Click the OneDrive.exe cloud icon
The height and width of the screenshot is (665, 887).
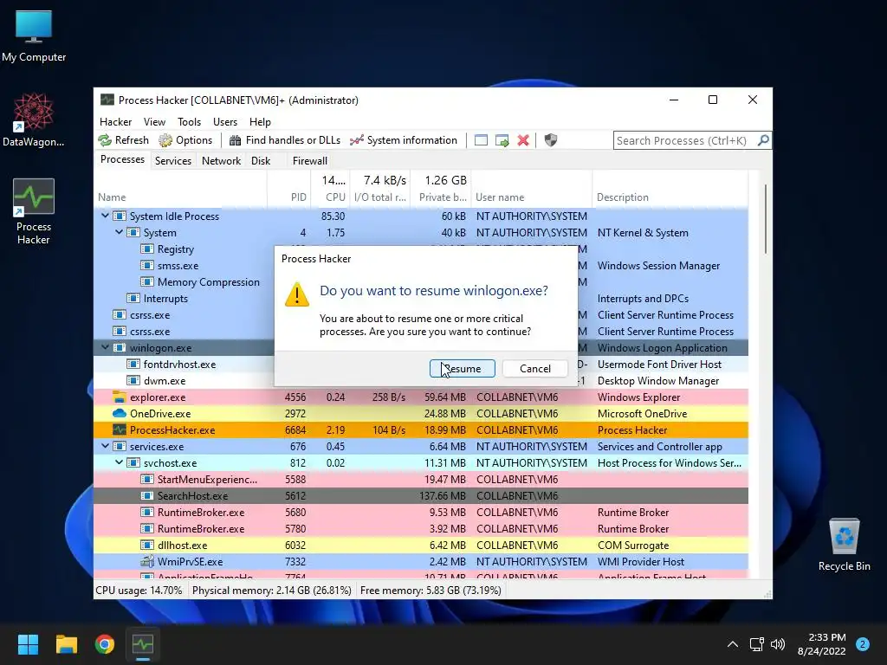click(120, 413)
